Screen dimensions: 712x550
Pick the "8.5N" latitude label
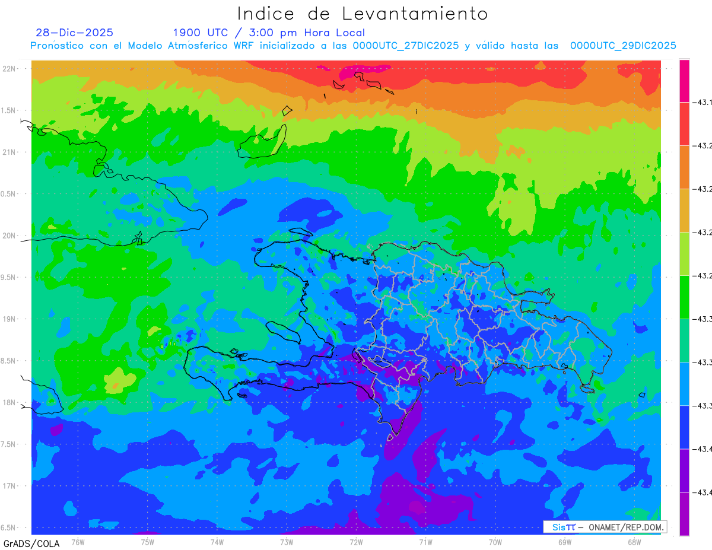point(8,361)
